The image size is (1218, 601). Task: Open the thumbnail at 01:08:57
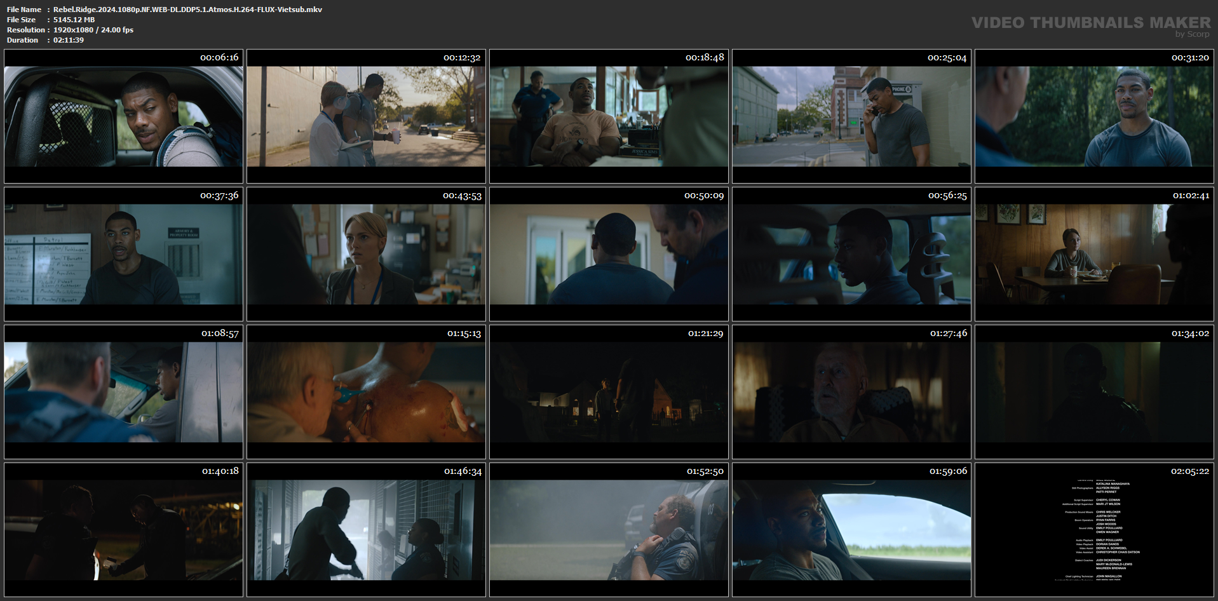tap(123, 392)
